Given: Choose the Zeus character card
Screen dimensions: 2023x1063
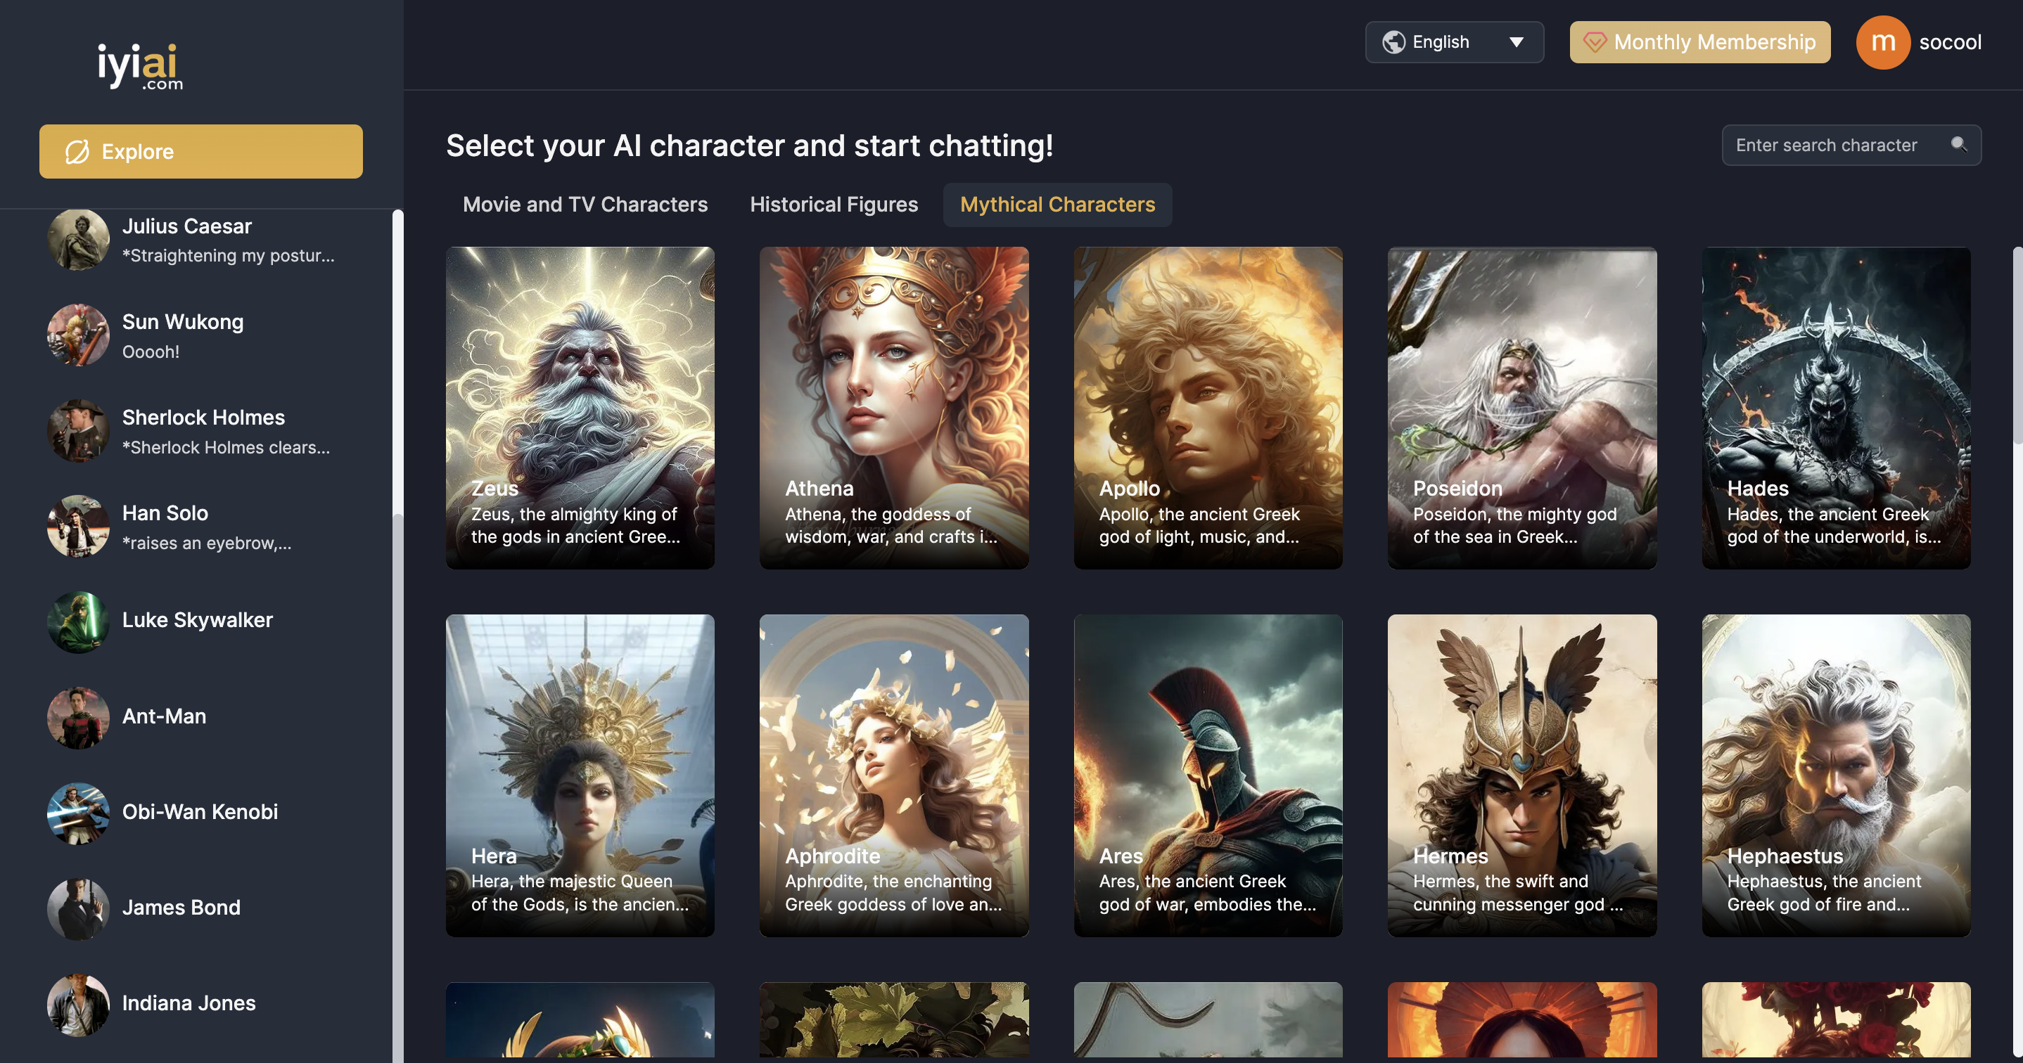Looking at the screenshot, I should coord(580,408).
